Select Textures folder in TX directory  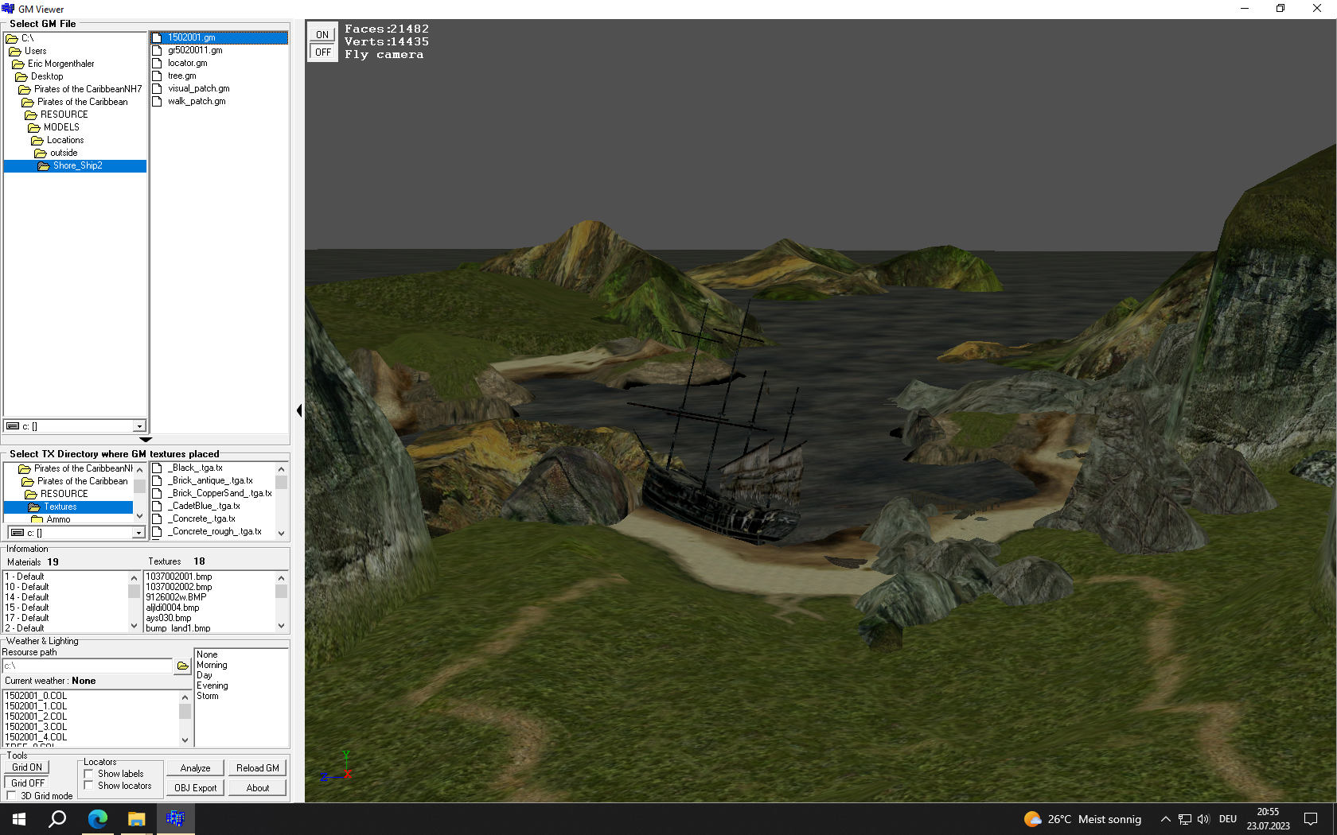point(60,507)
